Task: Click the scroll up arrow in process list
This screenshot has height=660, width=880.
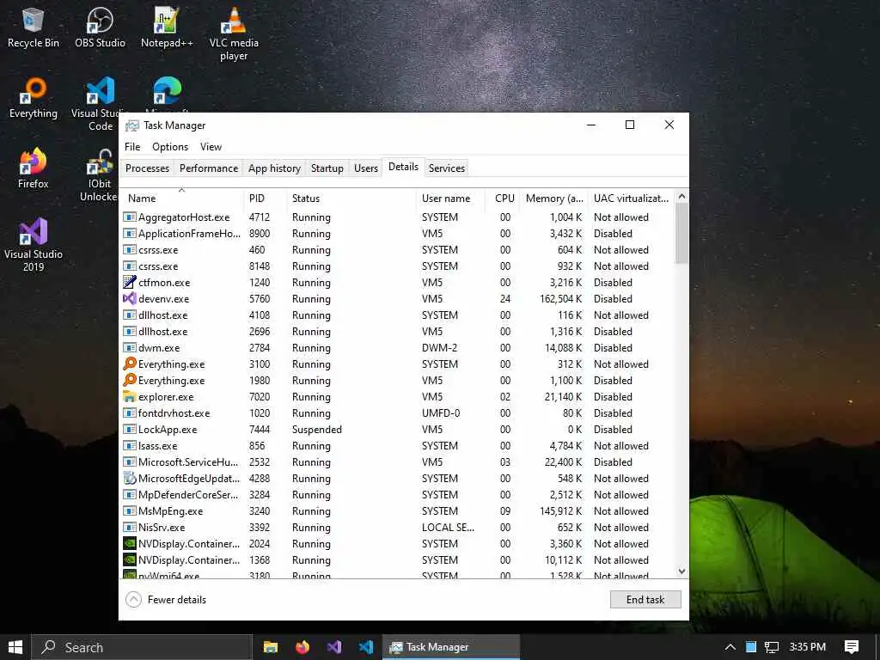Action: [681, 196]
